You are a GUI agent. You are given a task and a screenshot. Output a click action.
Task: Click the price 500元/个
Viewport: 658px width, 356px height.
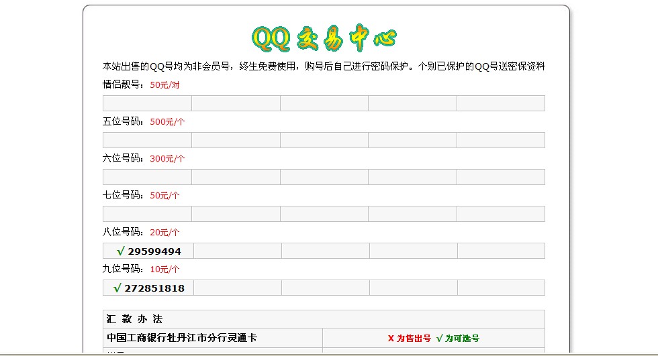point(167,122)
